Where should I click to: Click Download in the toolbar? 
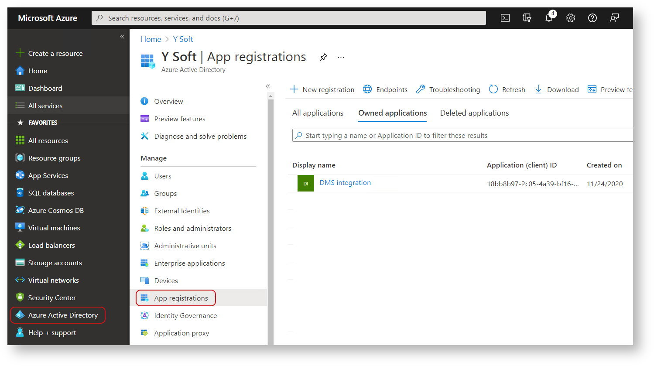557,89
